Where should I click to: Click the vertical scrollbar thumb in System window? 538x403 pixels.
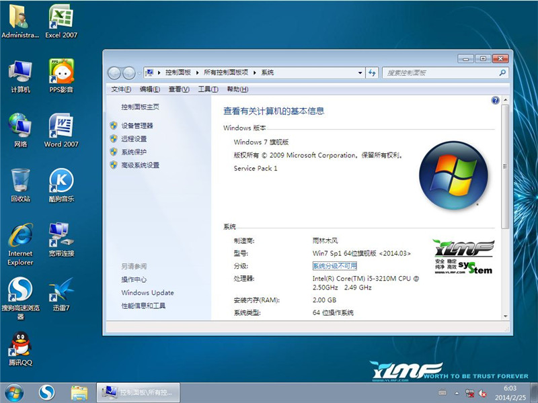coord(505,167)
